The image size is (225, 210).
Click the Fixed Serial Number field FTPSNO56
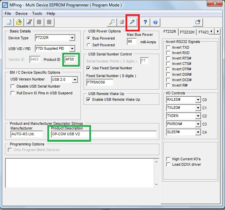click(x=100, y=83)
